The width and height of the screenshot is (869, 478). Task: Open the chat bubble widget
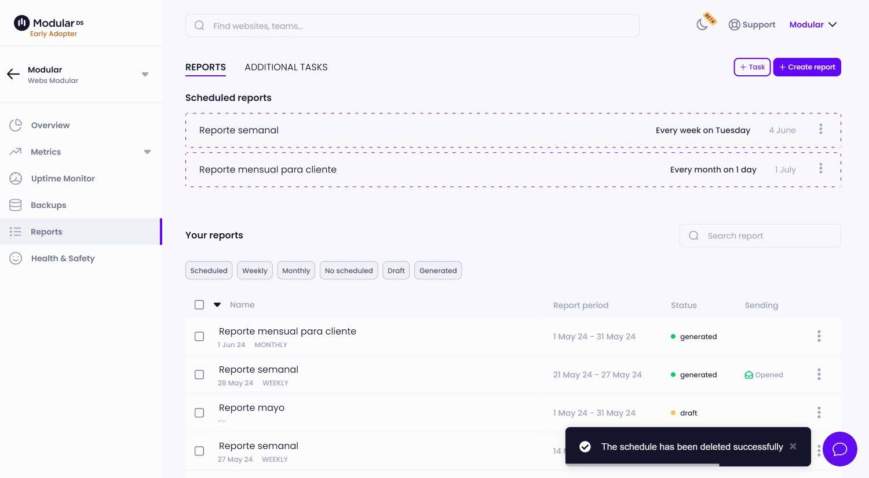tap(839, 449)
